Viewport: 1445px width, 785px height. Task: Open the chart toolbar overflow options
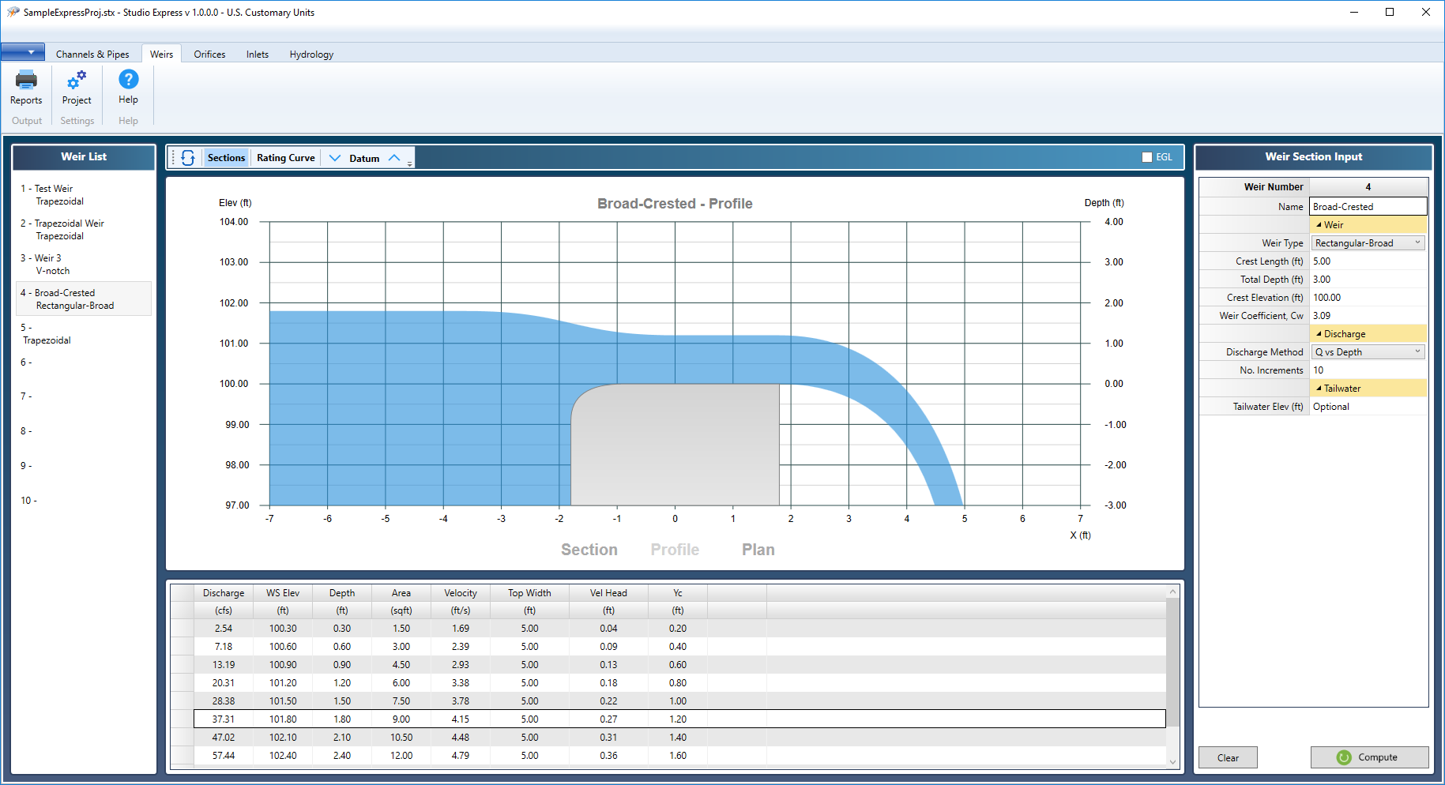pos(409,162)
